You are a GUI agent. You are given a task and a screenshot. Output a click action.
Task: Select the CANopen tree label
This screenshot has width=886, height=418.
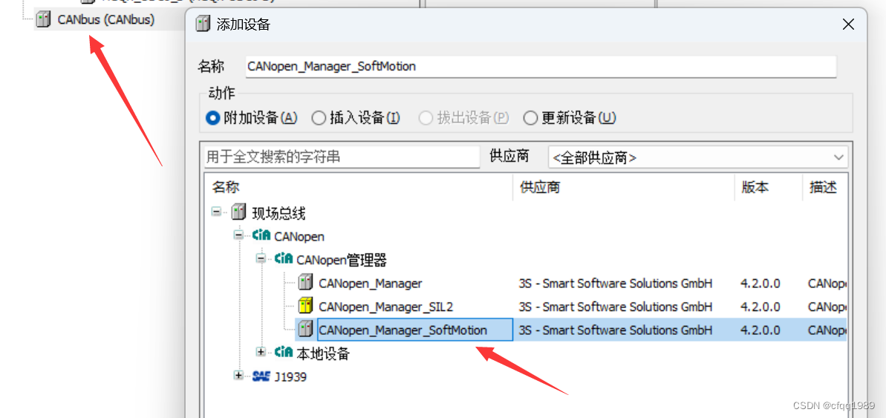pos(299,236)
